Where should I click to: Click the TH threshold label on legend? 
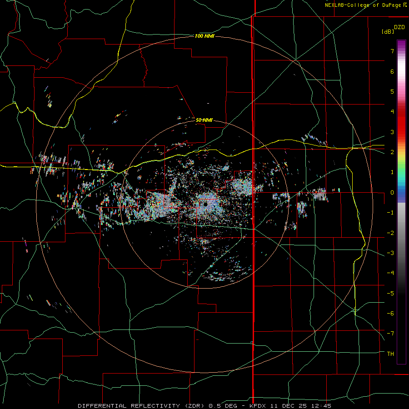point(390,354)
